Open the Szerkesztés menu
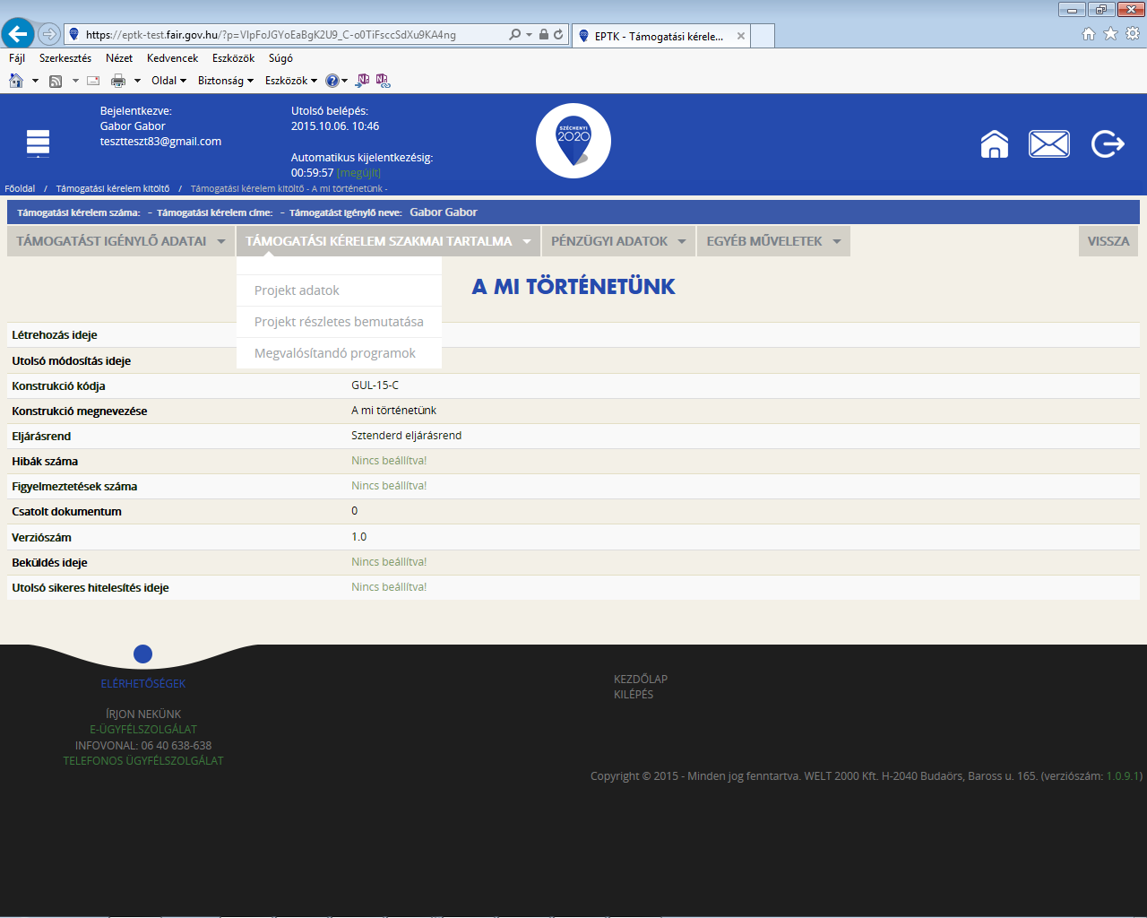Viewport: 1147px width, 918px height. point(65,58)
